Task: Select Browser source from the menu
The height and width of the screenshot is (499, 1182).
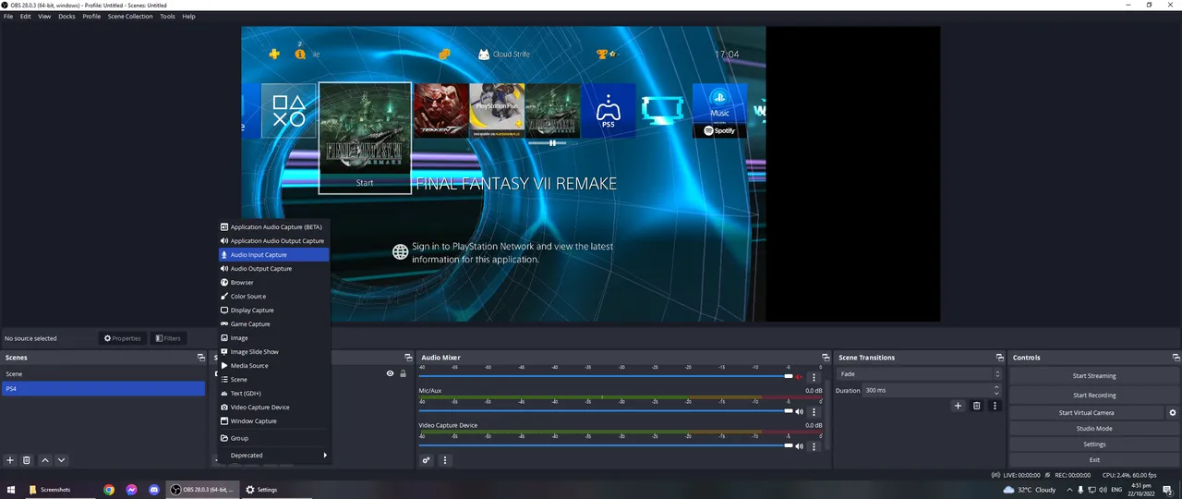Action: click(x=273, y=283)
